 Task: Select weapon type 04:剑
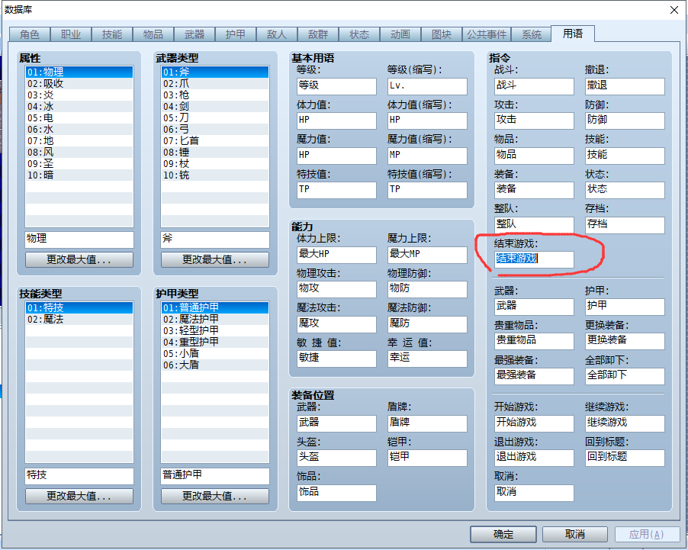(x=215, y=106)
